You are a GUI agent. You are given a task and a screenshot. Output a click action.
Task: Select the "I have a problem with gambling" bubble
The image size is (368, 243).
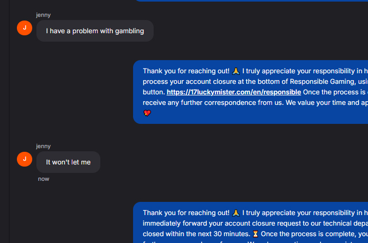(95, 31)
